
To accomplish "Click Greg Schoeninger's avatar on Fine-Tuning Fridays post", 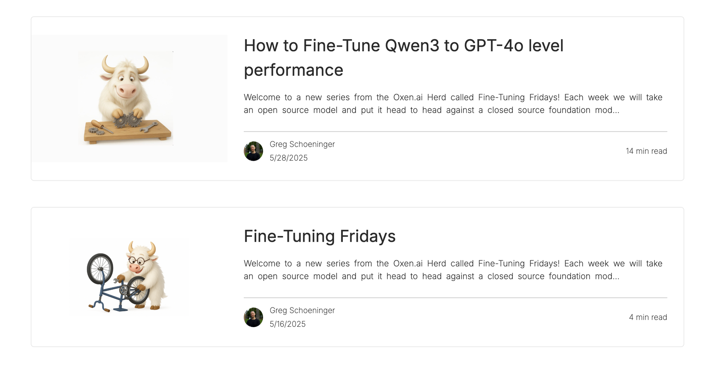I will [253, 317].
